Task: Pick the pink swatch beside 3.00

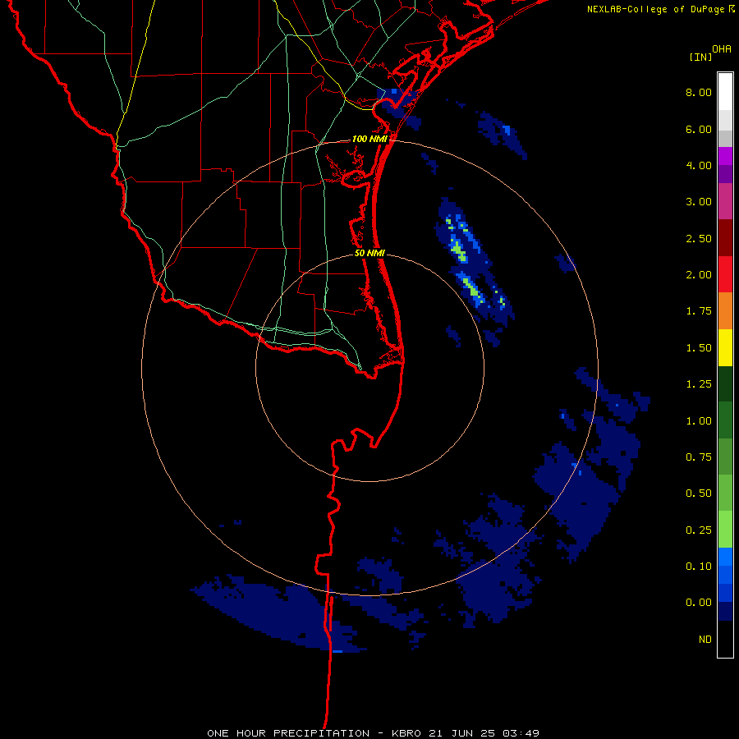Action: (725, 201)
